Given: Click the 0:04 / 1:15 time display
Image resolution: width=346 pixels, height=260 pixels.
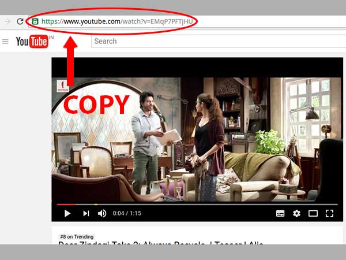Looking at the screenshot, I should pyautogui.click(x=127, y=213).
